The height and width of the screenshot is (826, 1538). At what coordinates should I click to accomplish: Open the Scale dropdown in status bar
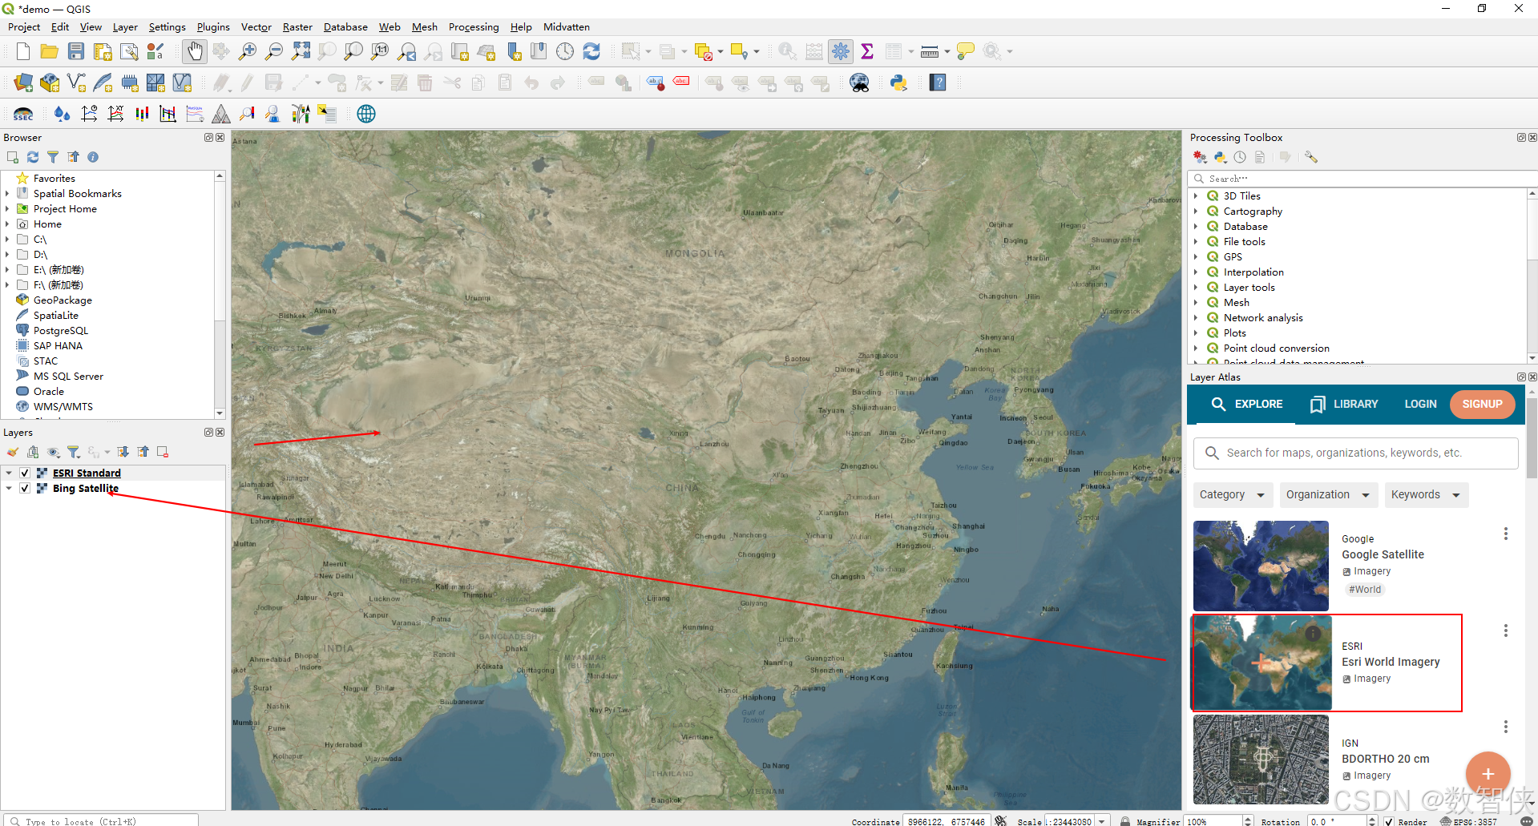click(x=1103, y=820)
